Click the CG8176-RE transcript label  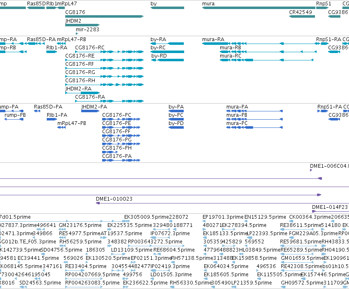pyautogui.click(x=80, y=56)
